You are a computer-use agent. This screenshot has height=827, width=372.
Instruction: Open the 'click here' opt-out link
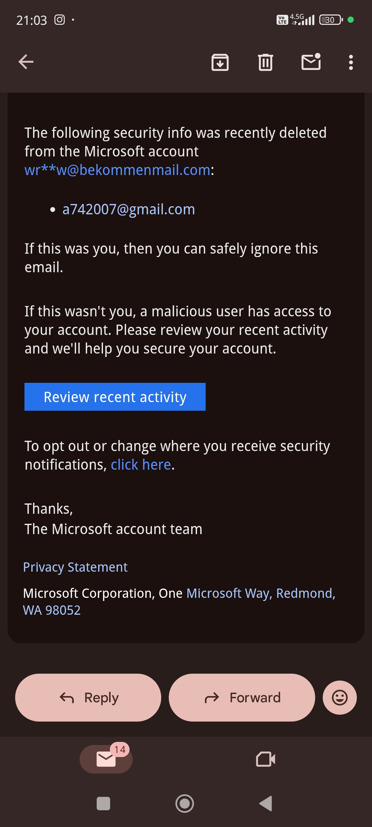pos(141,465)
